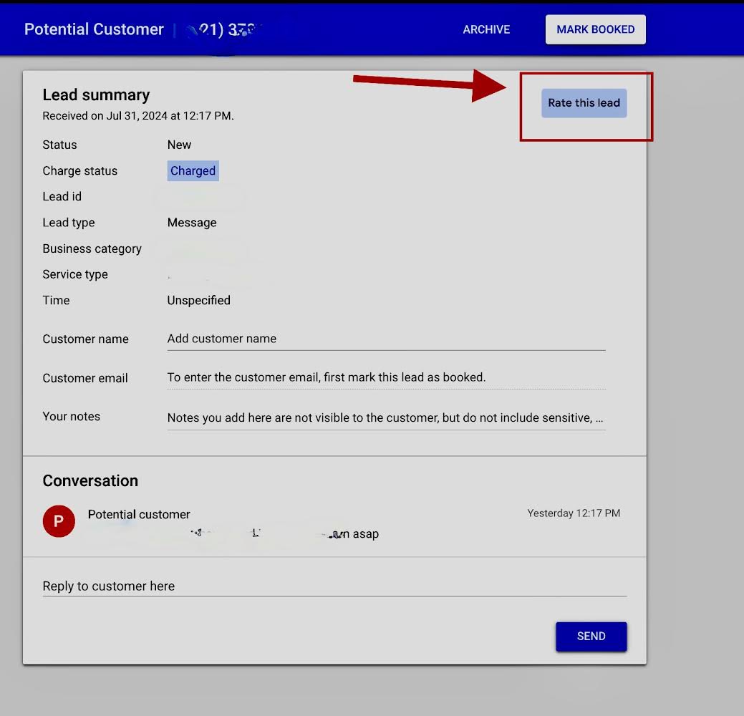Click the Rate this lead button
The width and height of the screenshot is (744, 716).
[x=584, y=103]
